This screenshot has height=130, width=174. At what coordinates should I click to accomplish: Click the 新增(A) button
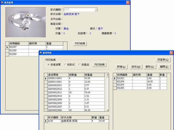coord(121,67)
